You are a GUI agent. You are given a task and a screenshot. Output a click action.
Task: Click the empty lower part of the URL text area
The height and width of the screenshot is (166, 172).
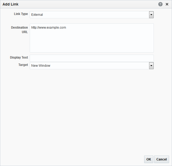coord(92,44)
